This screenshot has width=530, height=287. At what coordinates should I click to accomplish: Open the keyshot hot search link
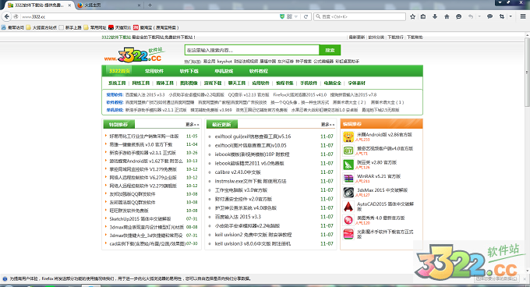[x=224, y=61]
